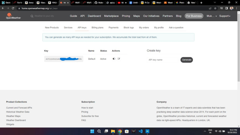Viewport: 240px width, 135px height.
Task: Share this page from address bar
Action: coord(210,8)
